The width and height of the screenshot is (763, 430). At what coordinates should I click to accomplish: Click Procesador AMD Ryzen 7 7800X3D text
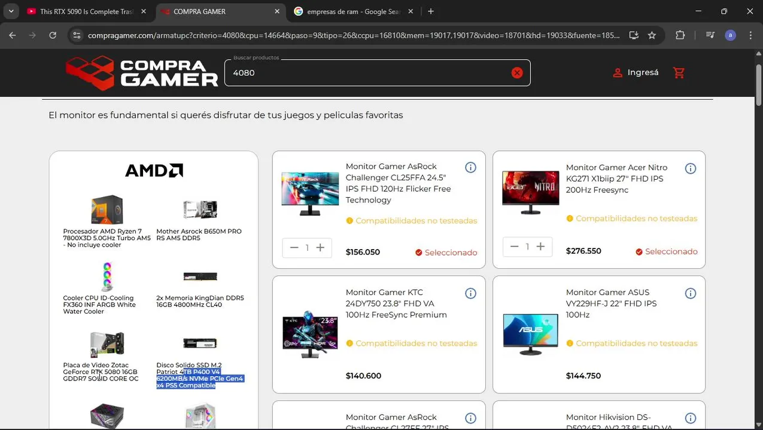click(107, 238)
